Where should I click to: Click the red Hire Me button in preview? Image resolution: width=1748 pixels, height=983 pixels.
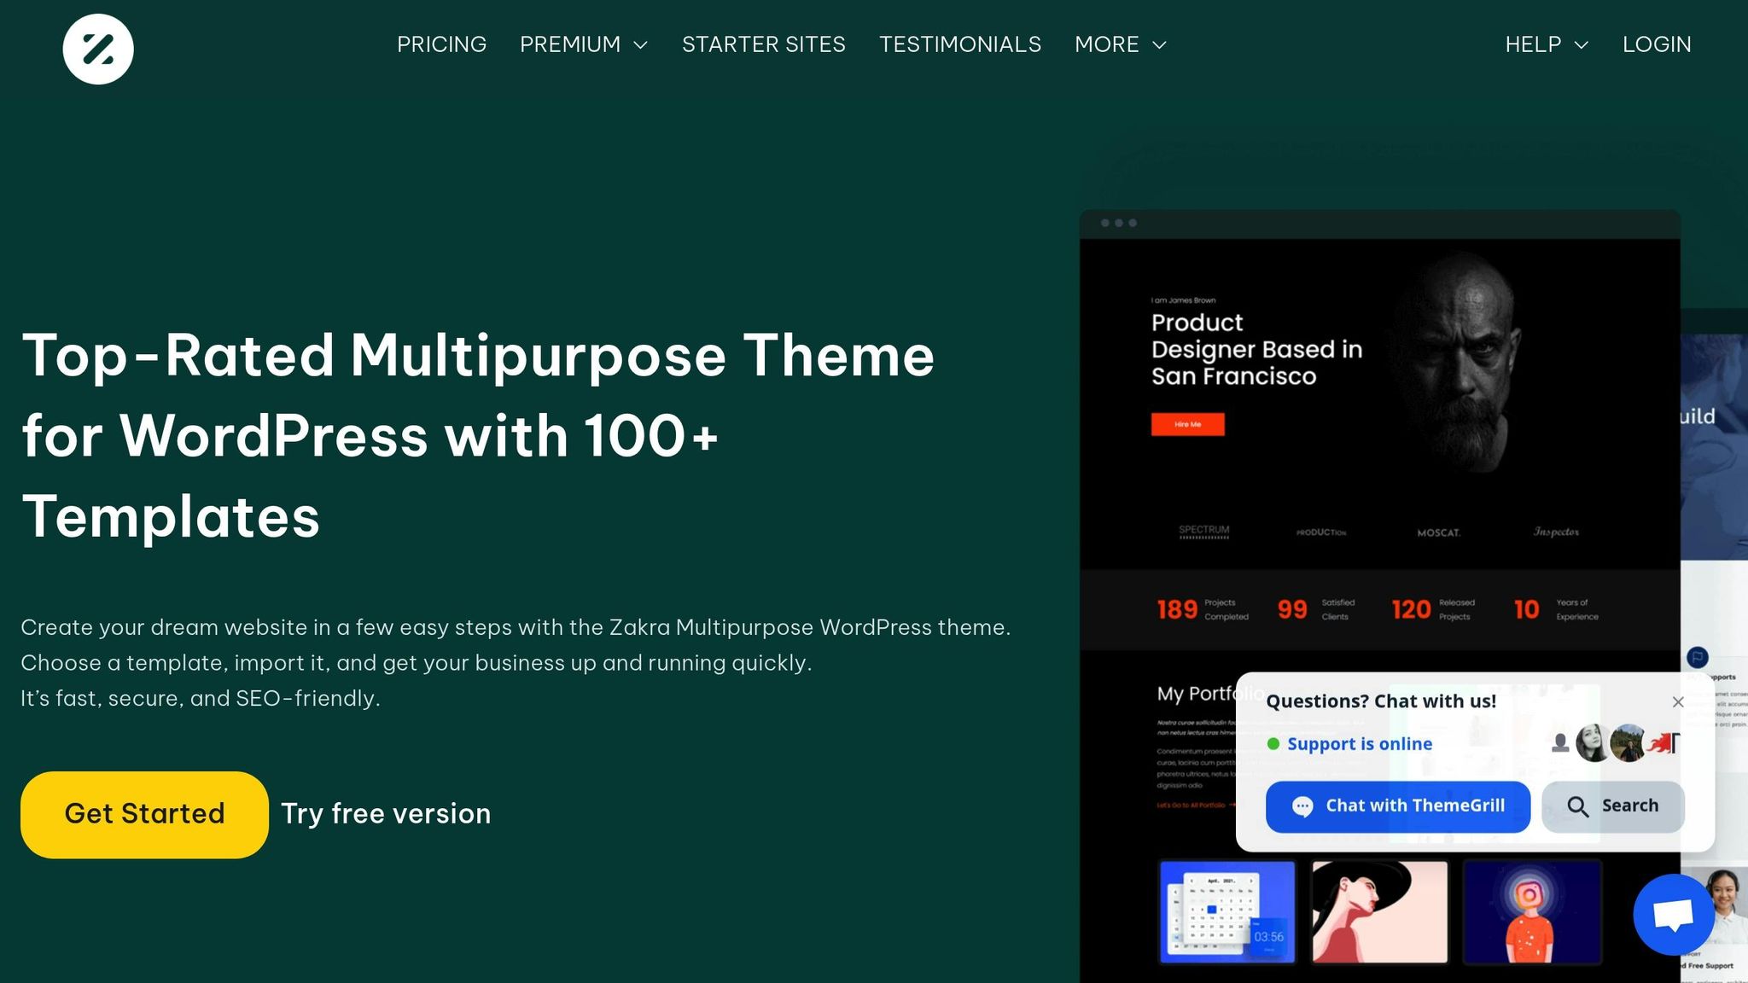coord(1187,424)
